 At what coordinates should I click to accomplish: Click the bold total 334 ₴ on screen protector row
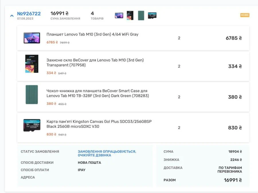(235, 66)
